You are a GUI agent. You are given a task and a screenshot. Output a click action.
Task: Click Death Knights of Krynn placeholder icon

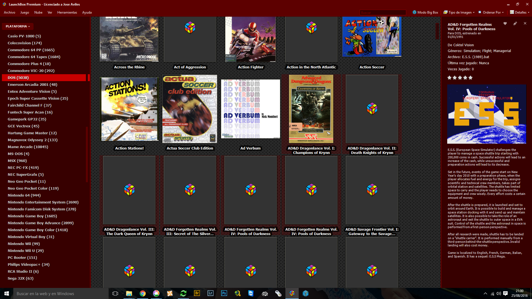pos(372,109)
